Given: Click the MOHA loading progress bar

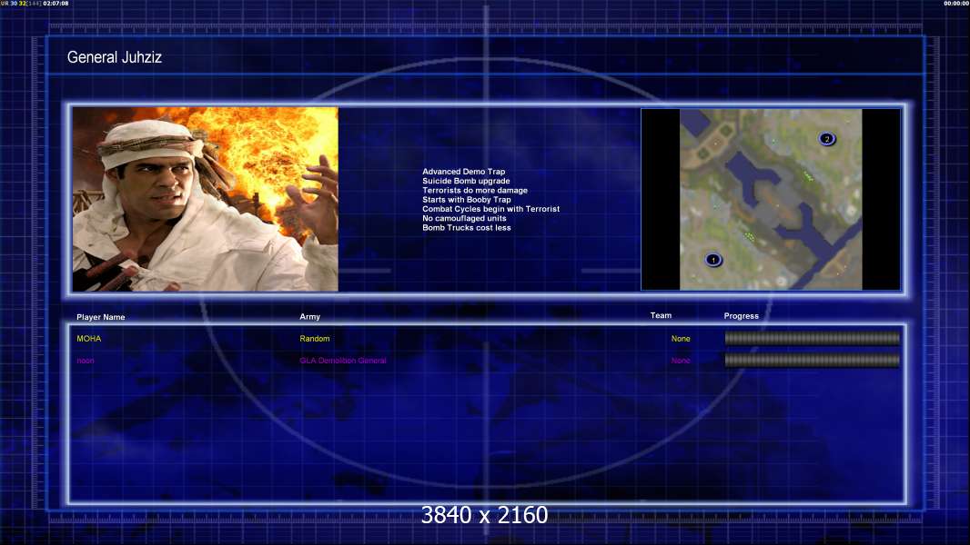Looking at the screenshot, I should click(x=812, y=339).
